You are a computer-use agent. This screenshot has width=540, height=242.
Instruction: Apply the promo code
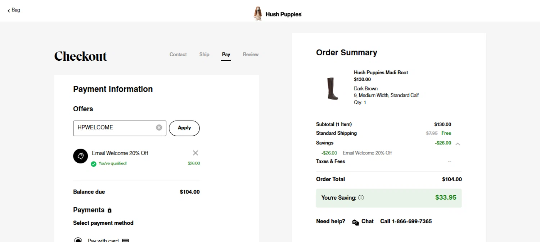pyautogui.click(x=184, y=128)
